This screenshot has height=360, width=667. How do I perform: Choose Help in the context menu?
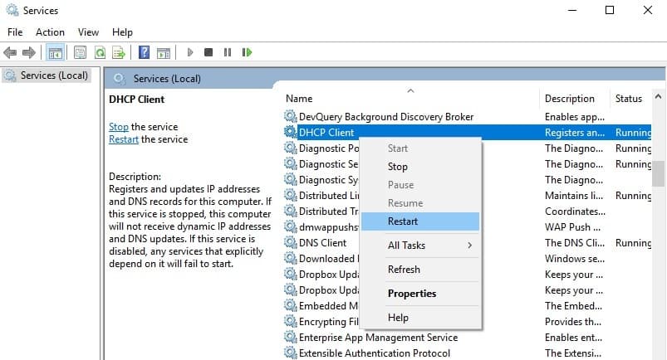tap(420, 318)
